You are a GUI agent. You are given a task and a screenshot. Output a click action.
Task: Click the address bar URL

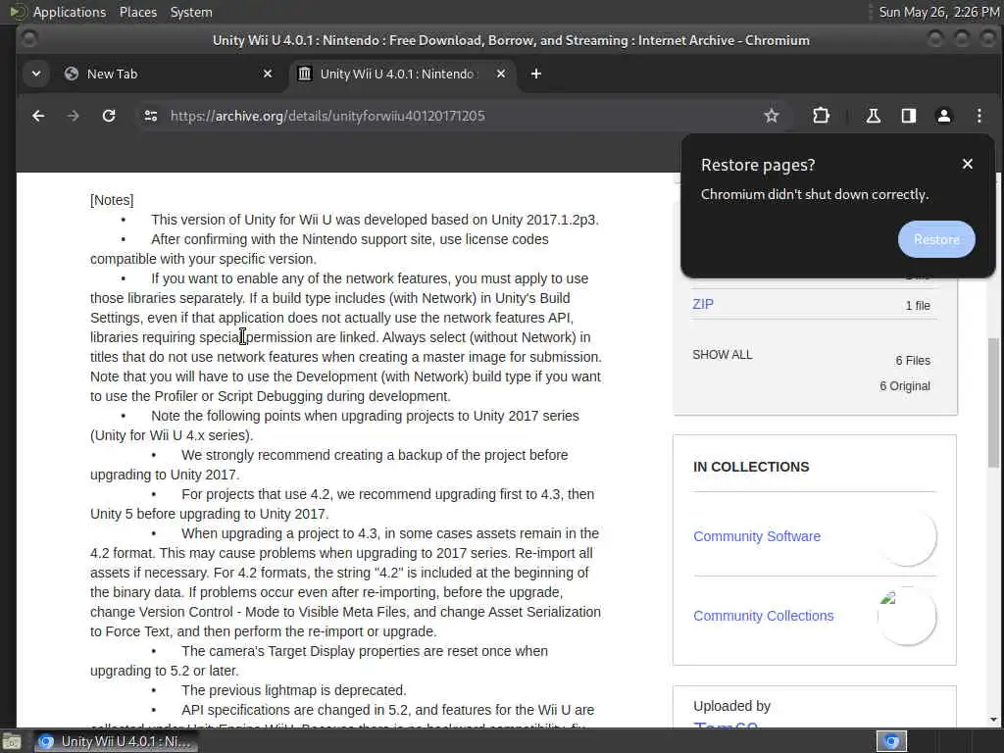(x=327, y=116)
